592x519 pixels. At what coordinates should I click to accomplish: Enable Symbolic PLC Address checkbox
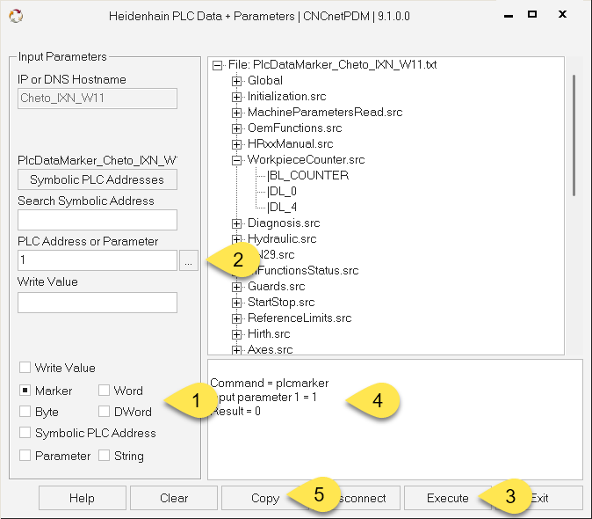click(25, 433)
